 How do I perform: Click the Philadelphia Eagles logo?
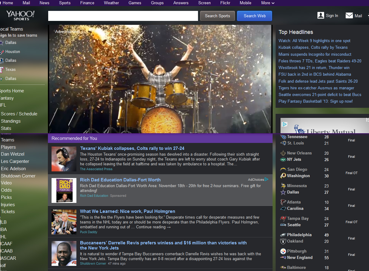(x=283, y=235)
